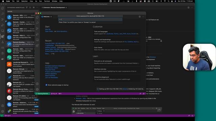Screen dimensions: 216x121
Task: Clear extensions search results icon
Action: click(34, 7)
